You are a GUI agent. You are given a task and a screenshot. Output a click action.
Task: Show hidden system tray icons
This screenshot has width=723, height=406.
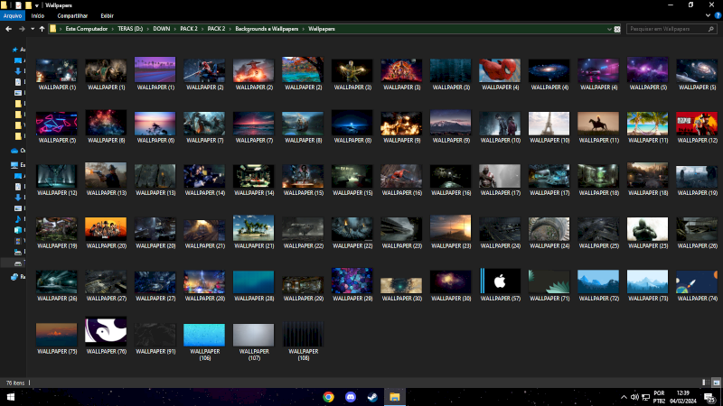(x=624, y=397)
